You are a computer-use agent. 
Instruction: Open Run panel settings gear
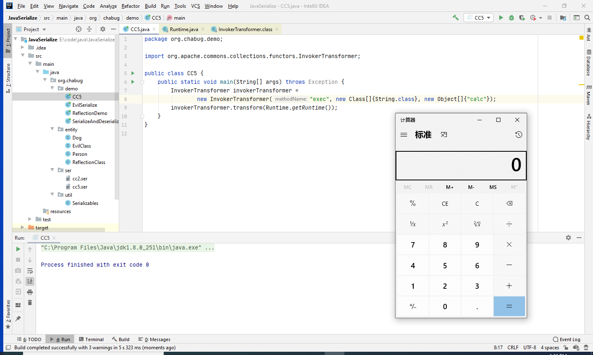point(568,238)
